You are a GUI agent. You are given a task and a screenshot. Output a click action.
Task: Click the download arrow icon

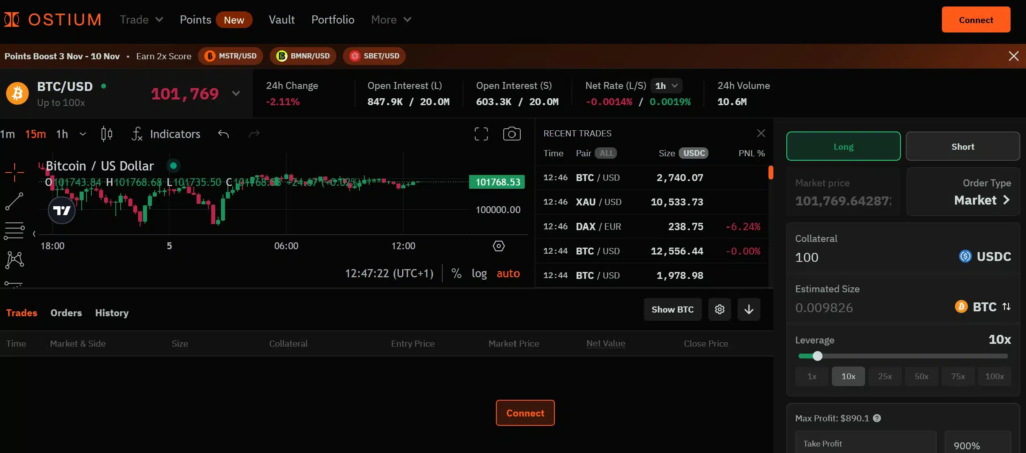tap(749, 309)
